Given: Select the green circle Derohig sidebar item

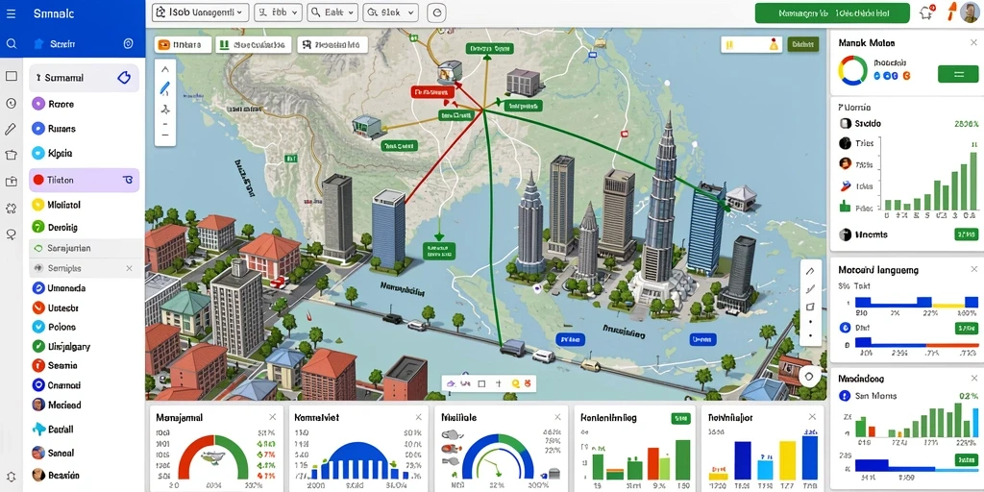Looking at the screenshot, I should 38,227.
